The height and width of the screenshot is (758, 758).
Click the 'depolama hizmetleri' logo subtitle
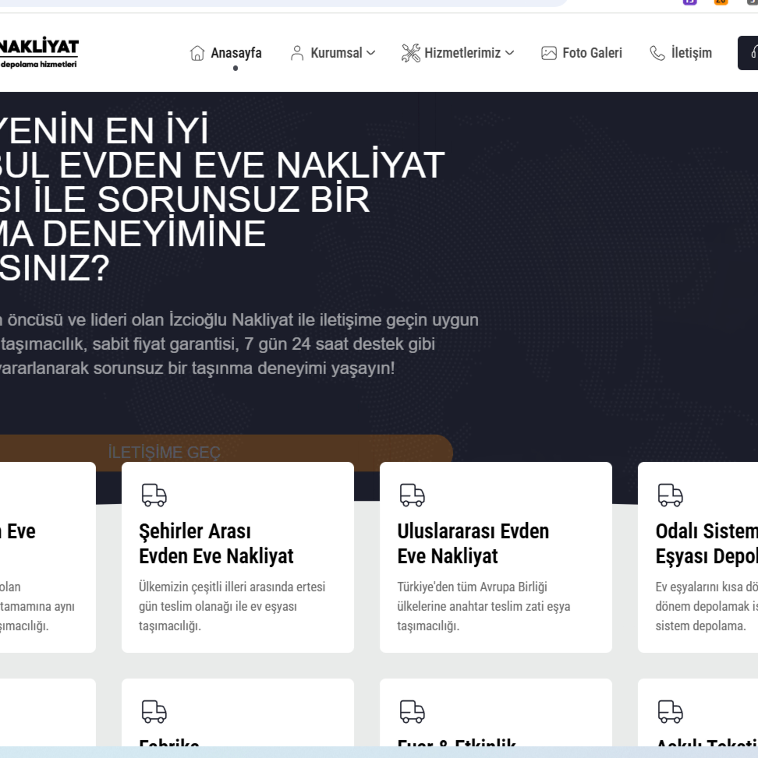(38, 64)
